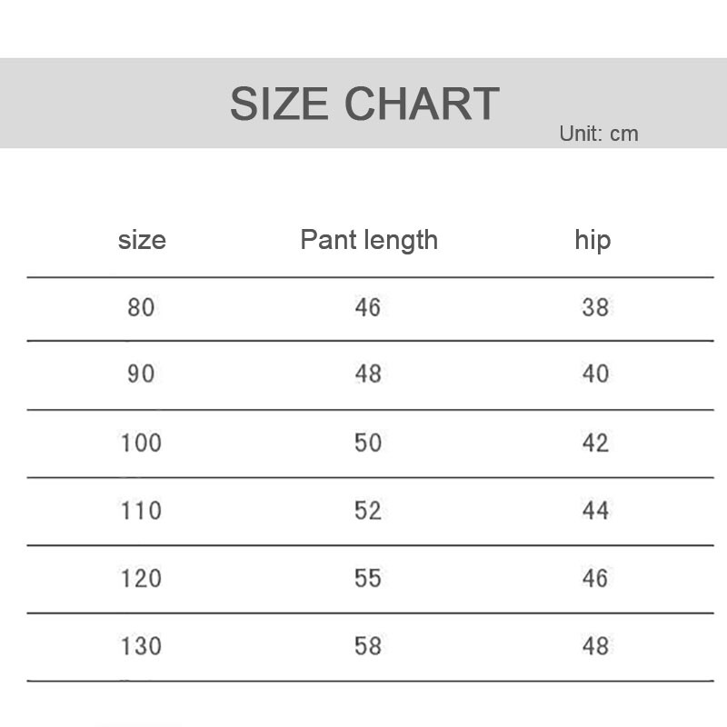
Task: Select the size 110 cell
Action: (x=142, y=510)
